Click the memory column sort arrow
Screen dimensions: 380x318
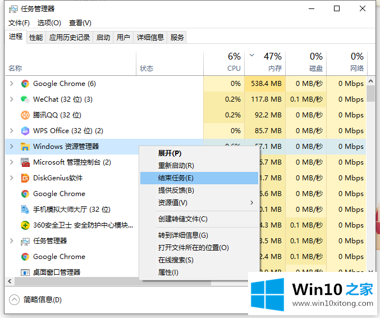click(x=252, y=55)
